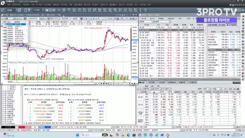Open the 주식화면 dropdown in main toolbar
The height and width of the screenshot is (138, 245).
click(43, 10)
